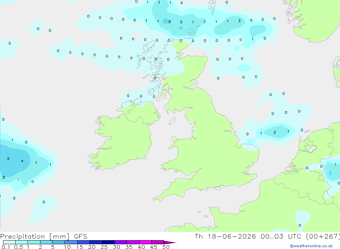Click the 15–20 mm legend swatch
This screenshot has width=340, height=249.
[x=84, y=242]
